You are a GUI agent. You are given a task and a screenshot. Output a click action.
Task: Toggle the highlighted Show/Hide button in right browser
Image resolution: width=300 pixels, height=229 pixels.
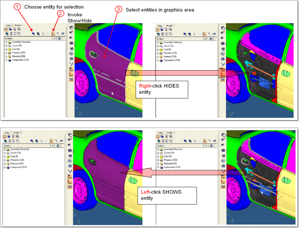click(204, 34)
